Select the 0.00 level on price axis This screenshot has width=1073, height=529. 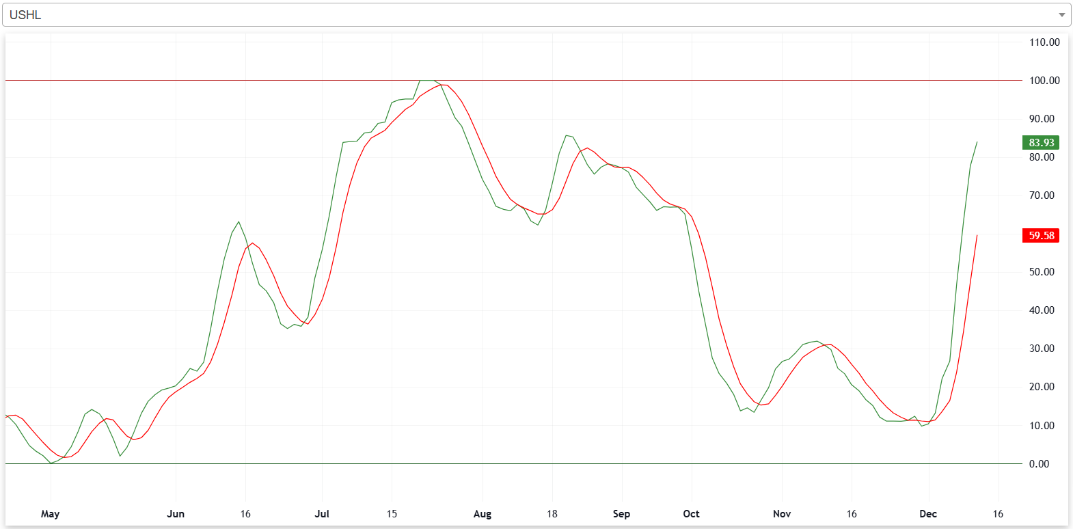pyautogui.click(x=1039, y=464)
